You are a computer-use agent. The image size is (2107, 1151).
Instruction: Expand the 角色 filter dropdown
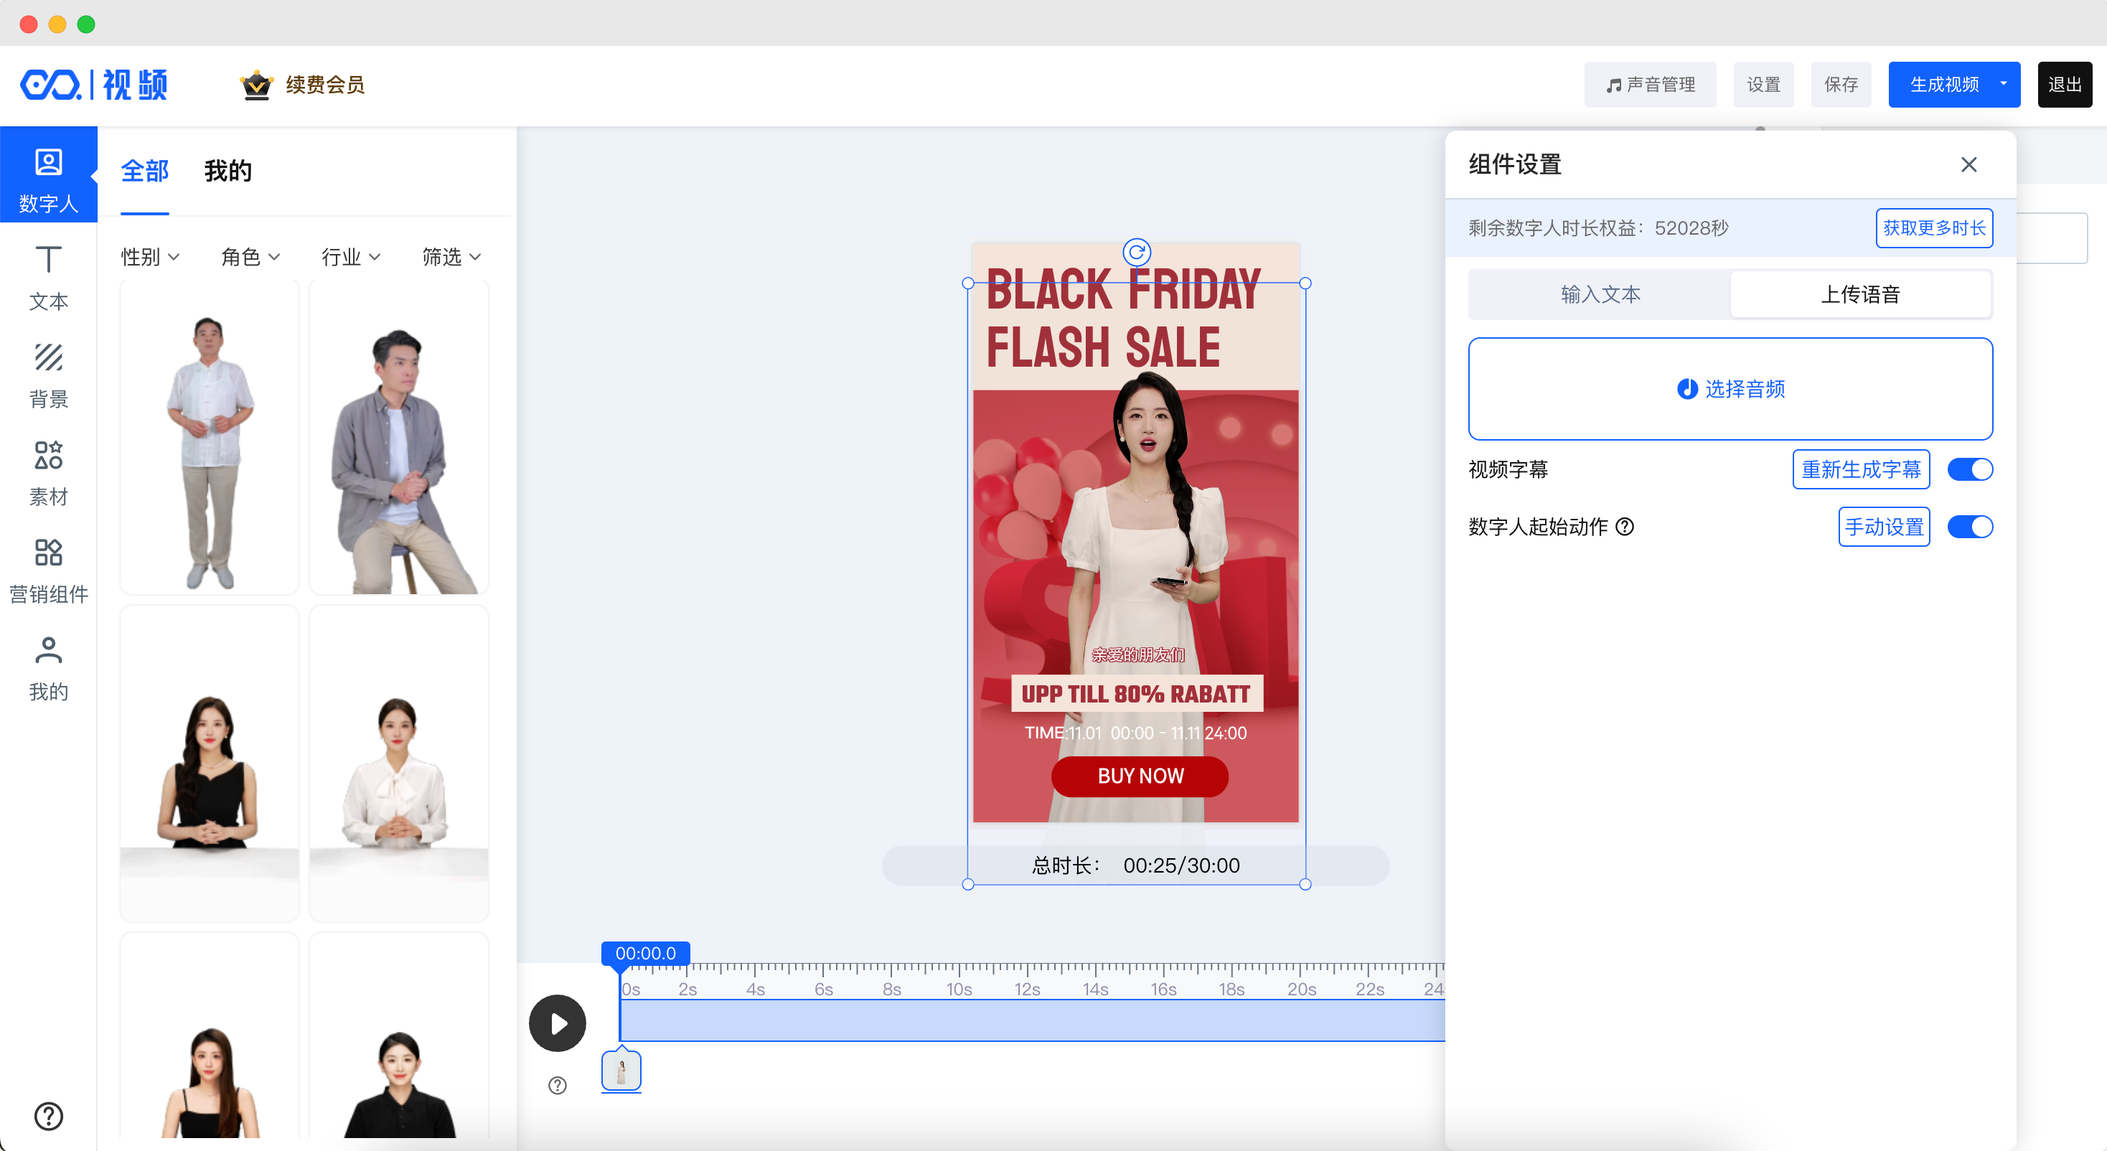(250, 257)
